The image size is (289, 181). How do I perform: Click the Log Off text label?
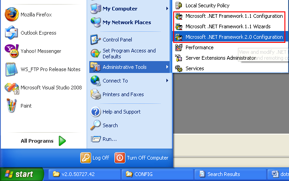click(x=101, y=158)
